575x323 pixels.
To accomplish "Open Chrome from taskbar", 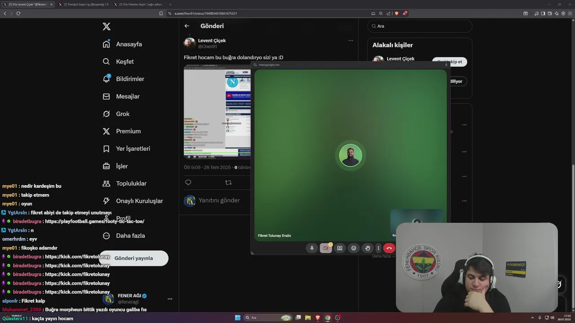I will point(327,318).
